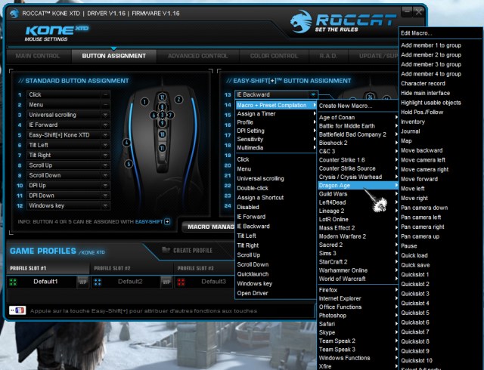Viewport: 484px width, 370px height.
Task: Select Add member 3 to group macro
Action: coord(431,64)
